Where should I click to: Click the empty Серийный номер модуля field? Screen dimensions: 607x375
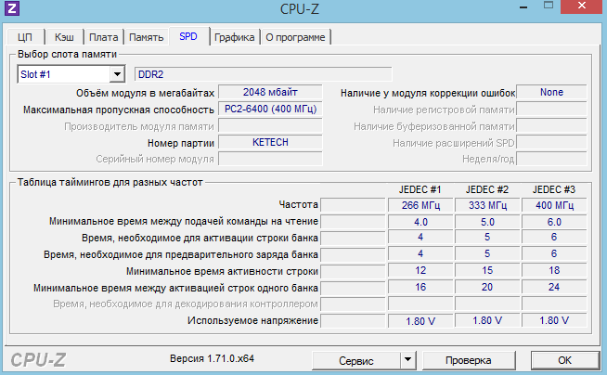pos(270,159)
